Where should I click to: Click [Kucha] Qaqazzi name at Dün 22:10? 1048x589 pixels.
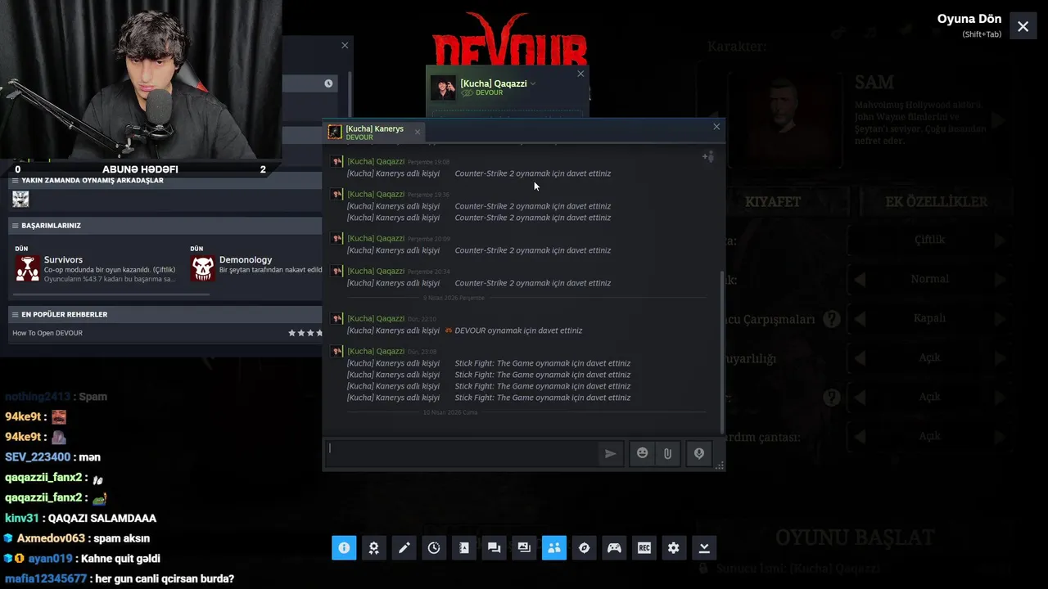[376, 318]
